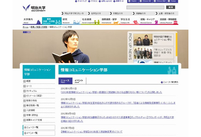Focus the site search input field
This screenshot has height=137, width=201.
coord(145,8)
